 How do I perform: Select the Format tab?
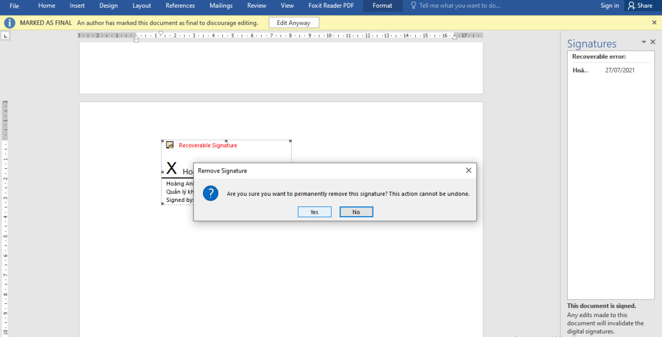point(382,6)
